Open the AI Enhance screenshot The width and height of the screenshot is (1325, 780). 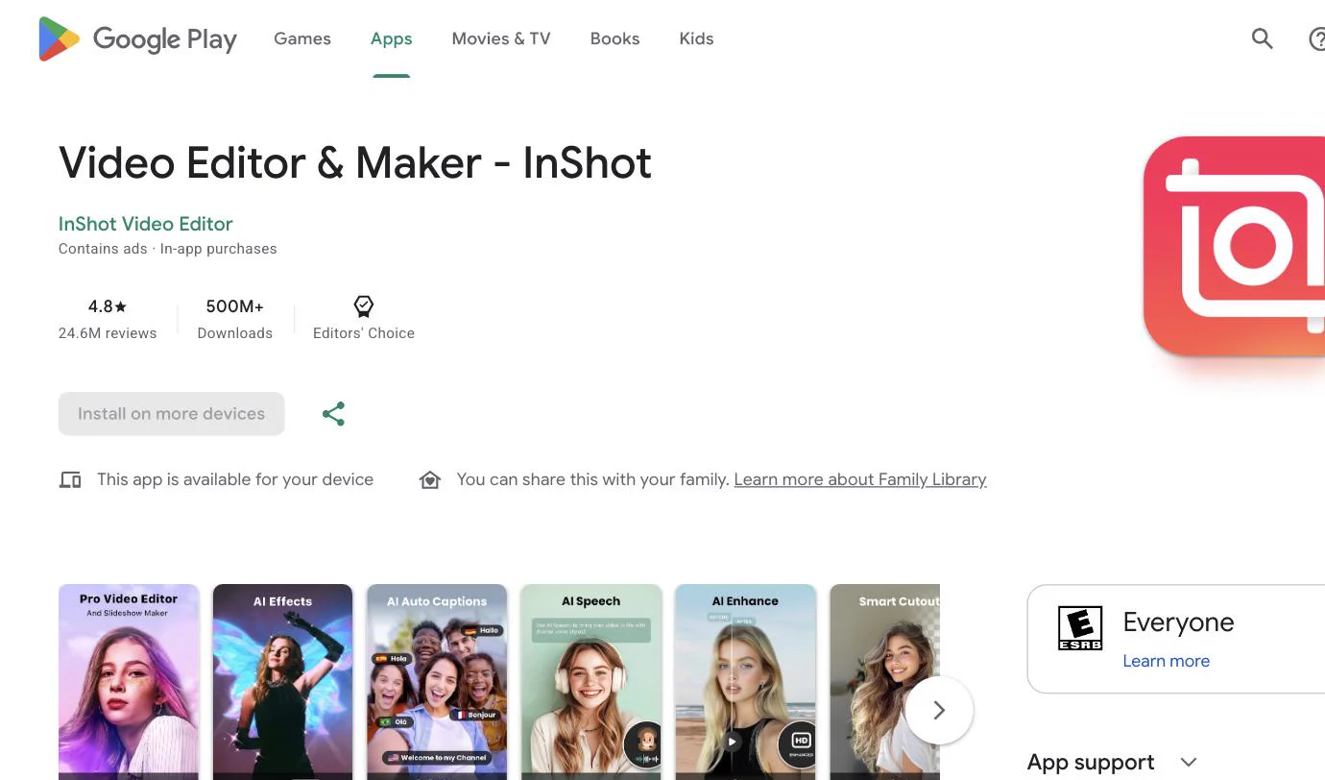pos(745,682)
